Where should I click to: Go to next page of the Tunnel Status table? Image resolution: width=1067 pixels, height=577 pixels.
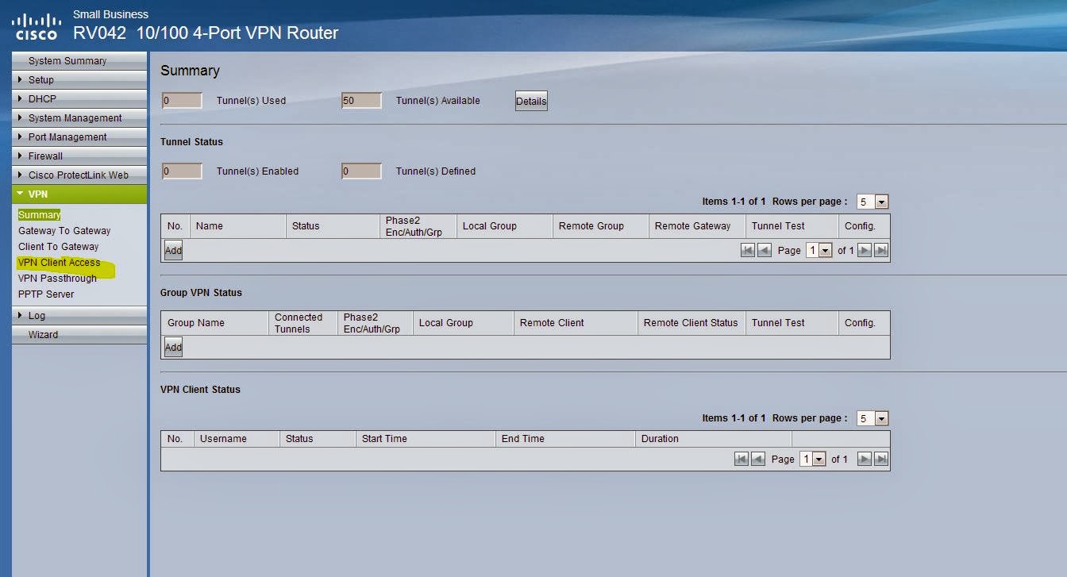point(865,250)
